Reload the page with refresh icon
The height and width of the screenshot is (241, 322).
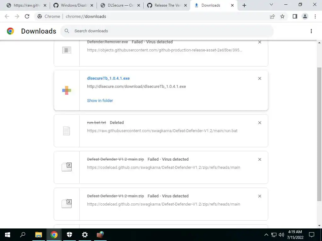(x=27, y=16)
